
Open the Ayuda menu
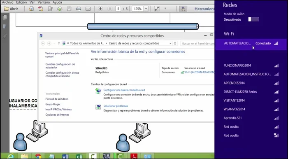tap(57, 2)
